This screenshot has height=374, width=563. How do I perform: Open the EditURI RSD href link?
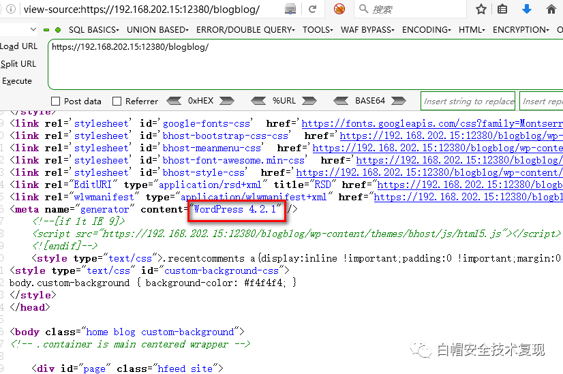click(470, 185)
